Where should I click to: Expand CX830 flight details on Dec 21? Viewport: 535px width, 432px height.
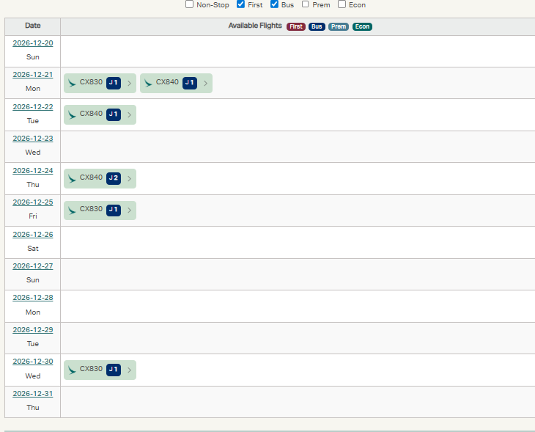click(130, 83)
